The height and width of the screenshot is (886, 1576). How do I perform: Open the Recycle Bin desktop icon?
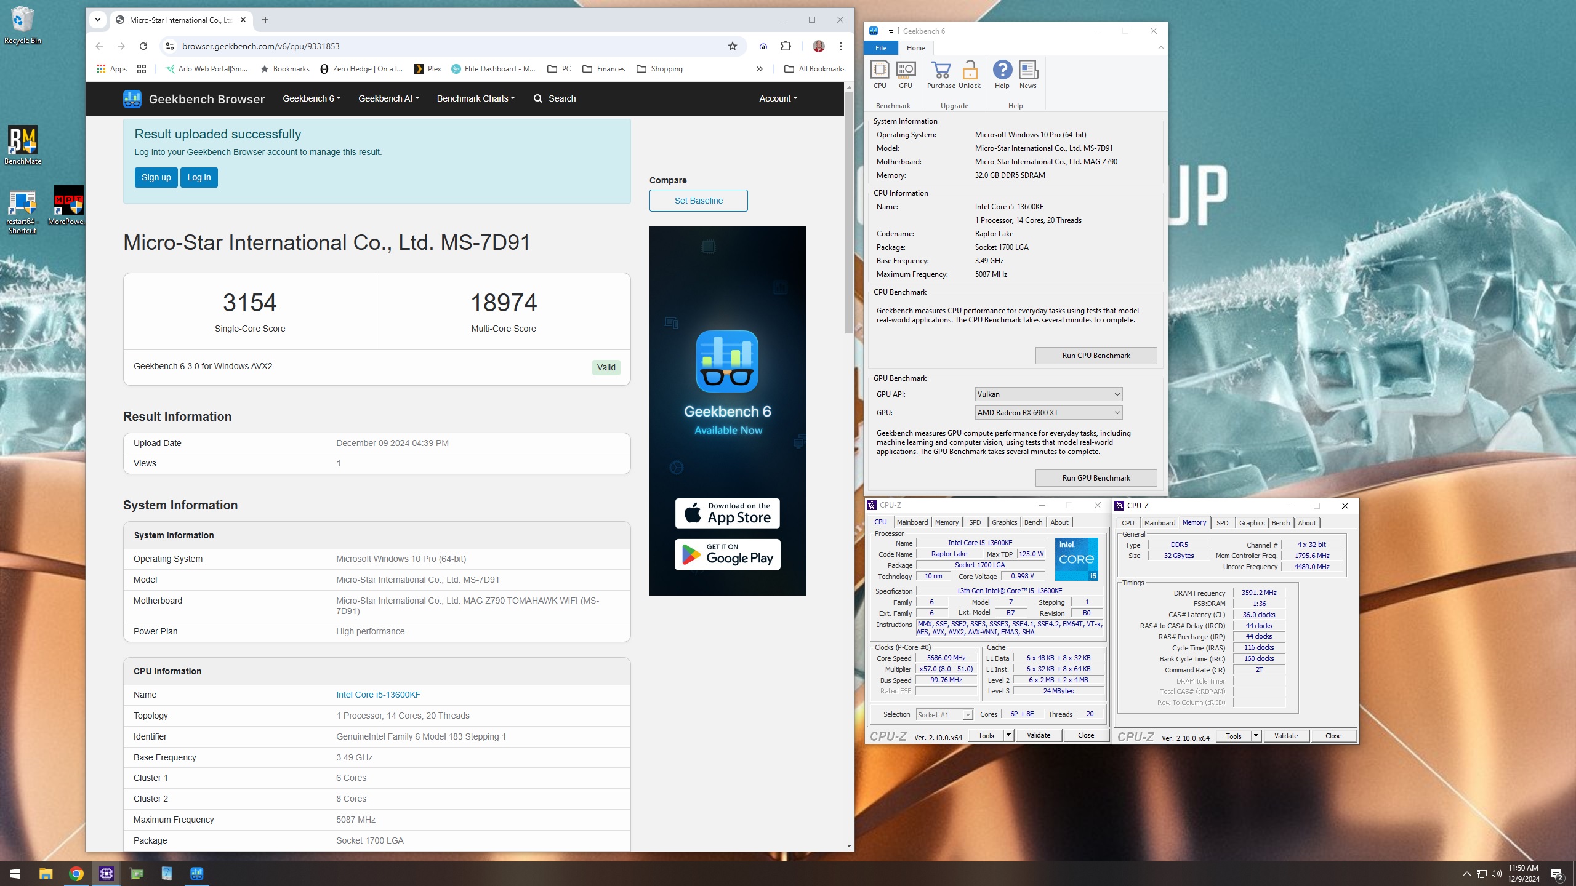click(23, 25)
